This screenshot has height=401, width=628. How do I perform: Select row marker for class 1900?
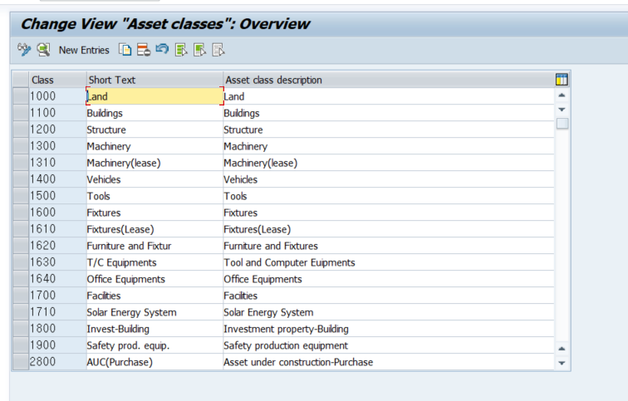tap(21, 345)
